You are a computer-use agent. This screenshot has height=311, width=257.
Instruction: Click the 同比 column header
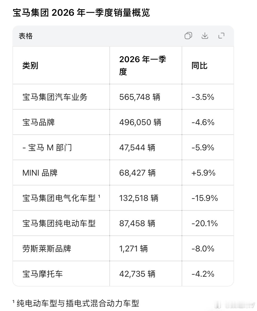click(x=199, y=66)
